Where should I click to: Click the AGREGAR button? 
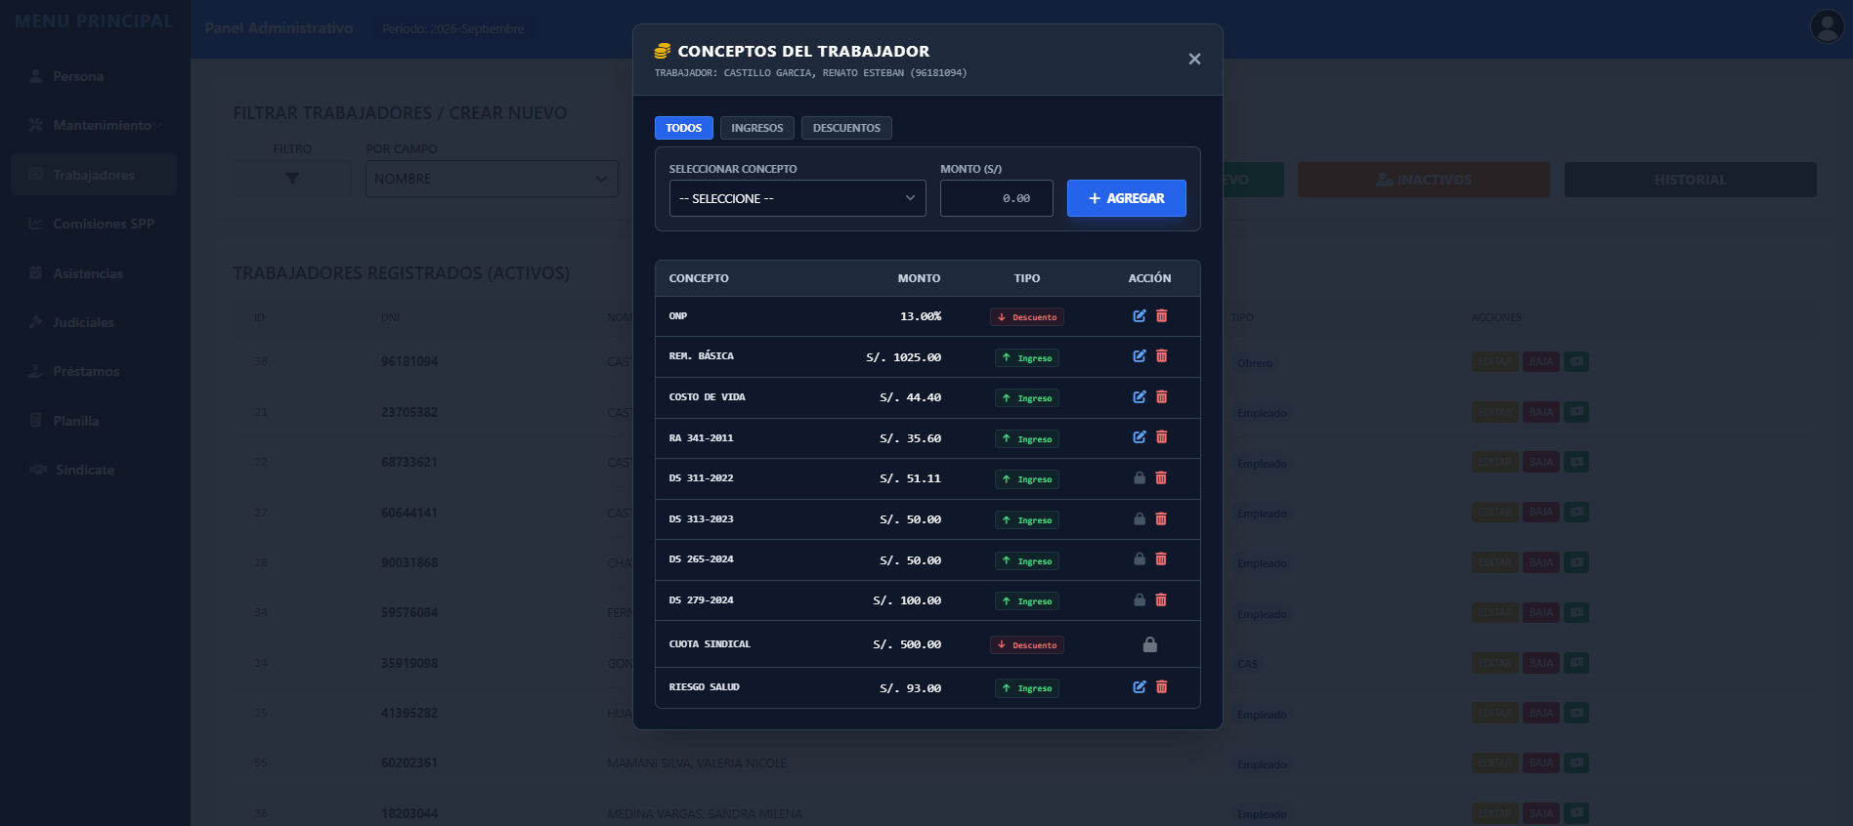click(1127, 198)
